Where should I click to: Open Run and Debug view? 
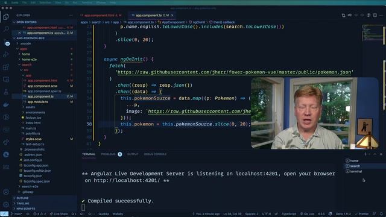(x=6, y=54)
